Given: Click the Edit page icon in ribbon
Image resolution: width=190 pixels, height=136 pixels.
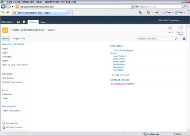Looking at the screenshot, I should click(x=24, y=22).
